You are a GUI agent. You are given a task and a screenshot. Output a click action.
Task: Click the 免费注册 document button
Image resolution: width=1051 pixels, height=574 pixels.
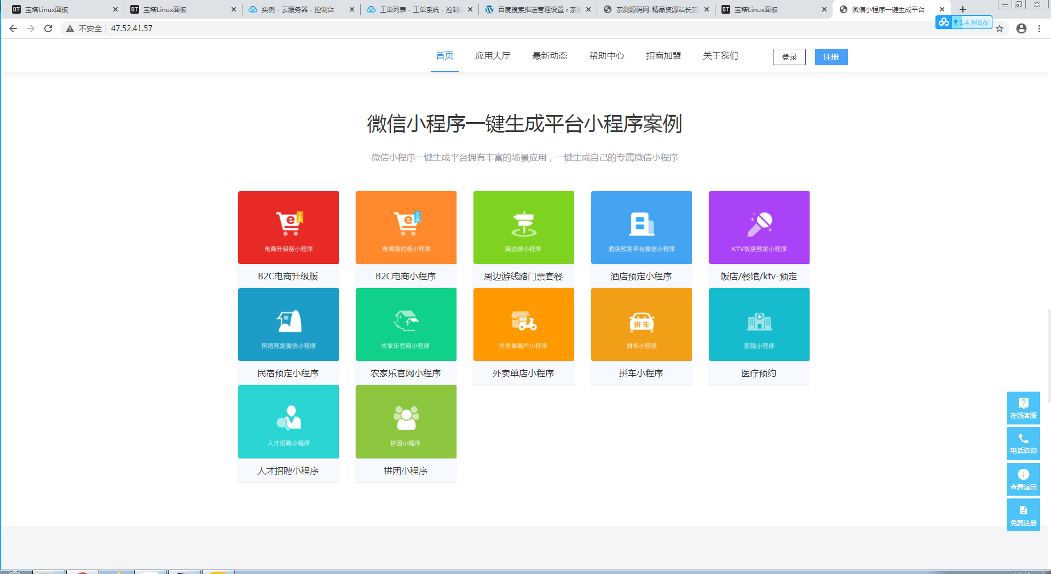pos(1023,515)
